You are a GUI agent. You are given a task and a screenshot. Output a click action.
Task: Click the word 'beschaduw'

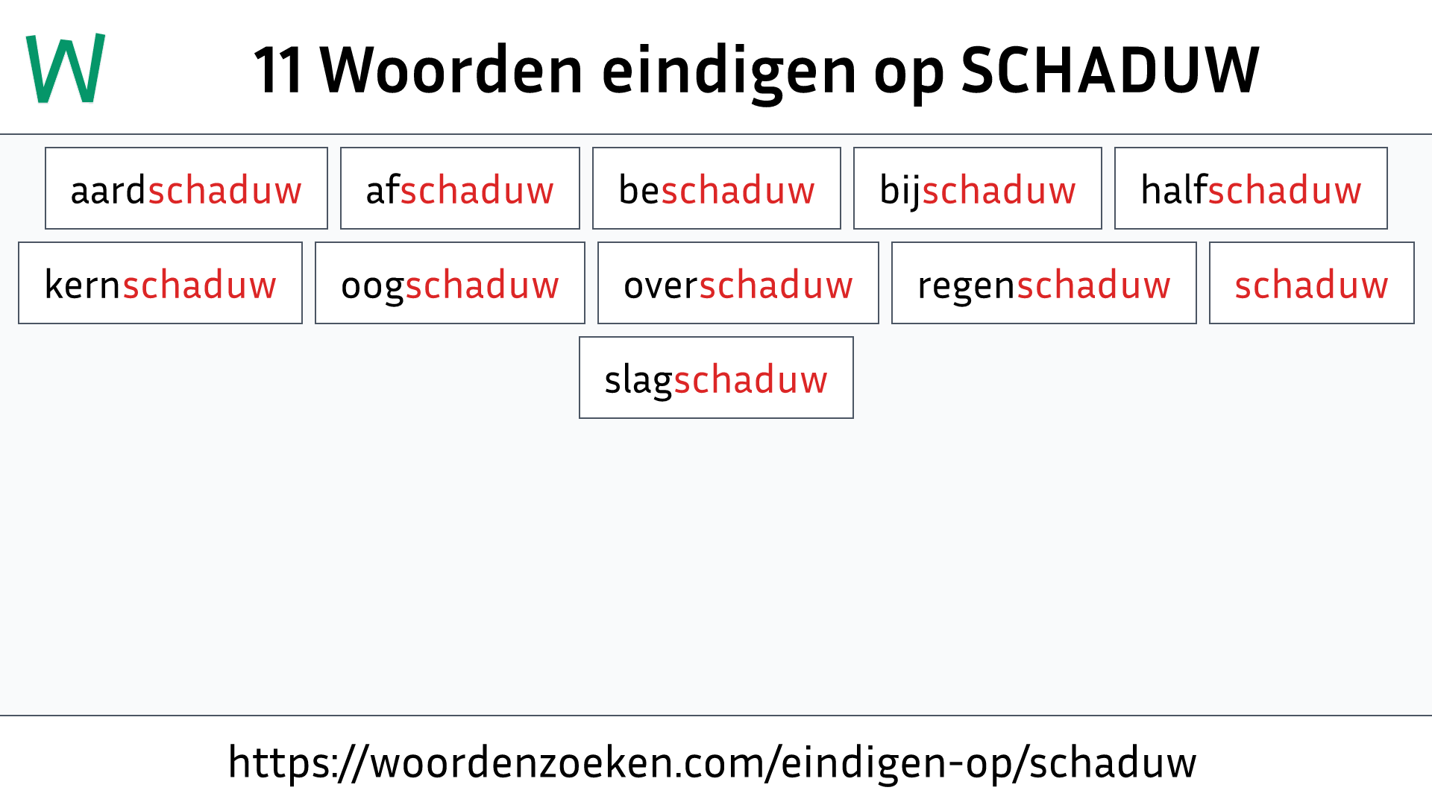[x=716, y=188]
